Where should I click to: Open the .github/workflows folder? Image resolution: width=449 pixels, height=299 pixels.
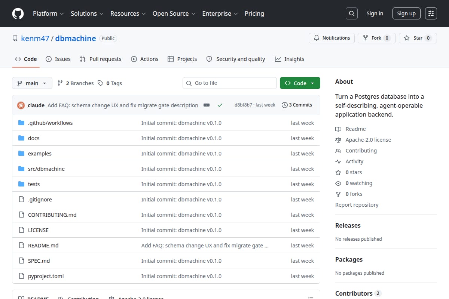pos(50,123)
